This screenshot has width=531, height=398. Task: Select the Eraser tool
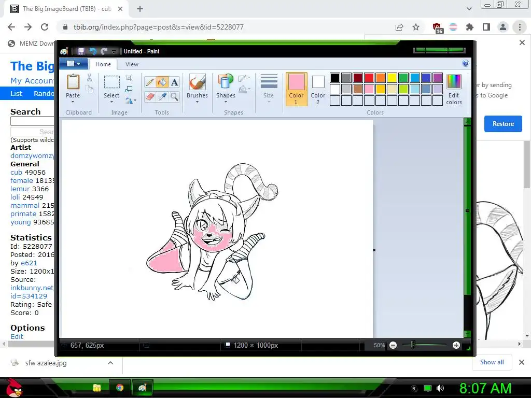[x=150, y=97]
